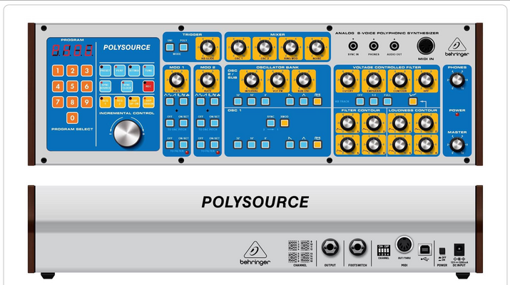Click the mixer OSC 1 knob
This screenshot has height=285, width=510.
tap(238, 48)
